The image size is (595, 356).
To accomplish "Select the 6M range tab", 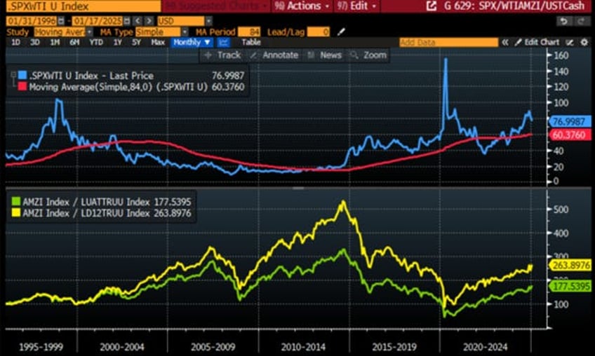I will 74,42.
